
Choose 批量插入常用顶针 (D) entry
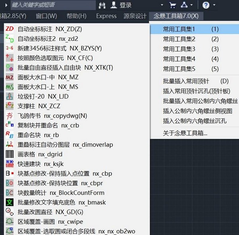click(x=196, y=81)
